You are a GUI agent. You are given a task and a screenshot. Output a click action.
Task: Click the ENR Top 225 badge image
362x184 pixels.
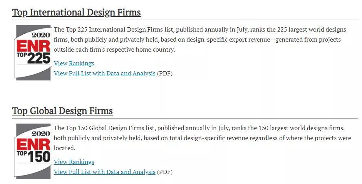[33, 53]
